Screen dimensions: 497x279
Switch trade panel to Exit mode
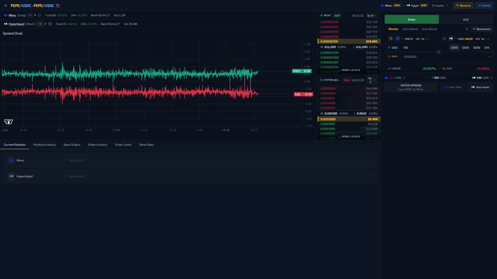point(466,19)
